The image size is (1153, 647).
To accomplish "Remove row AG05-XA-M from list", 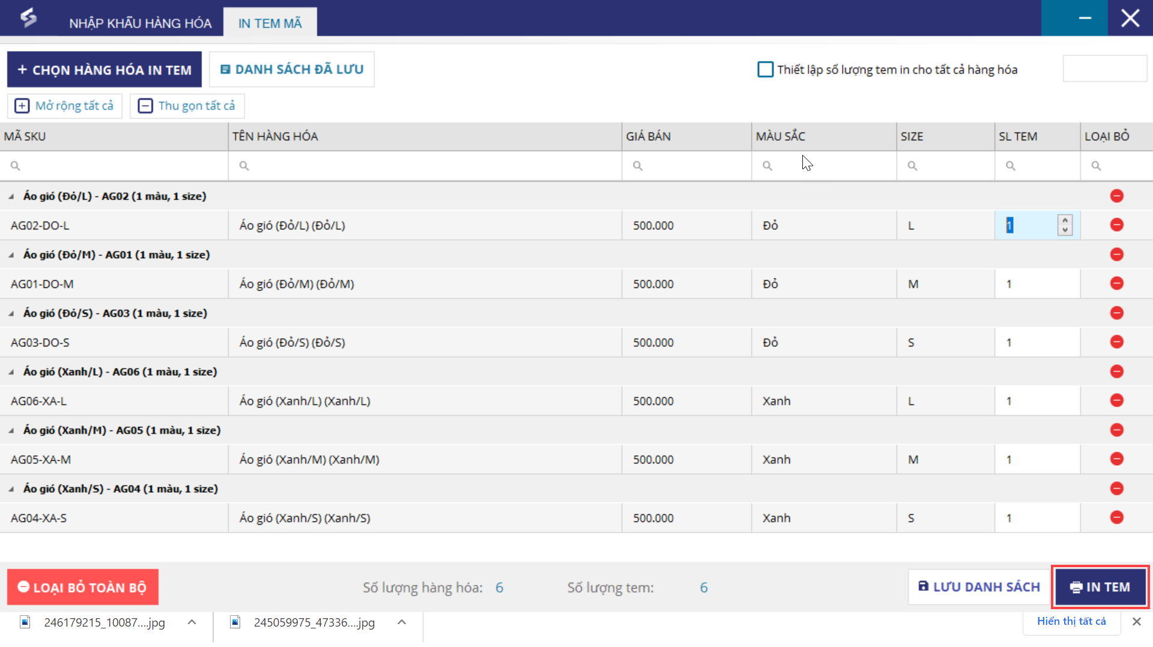I will pos(1116,459).
